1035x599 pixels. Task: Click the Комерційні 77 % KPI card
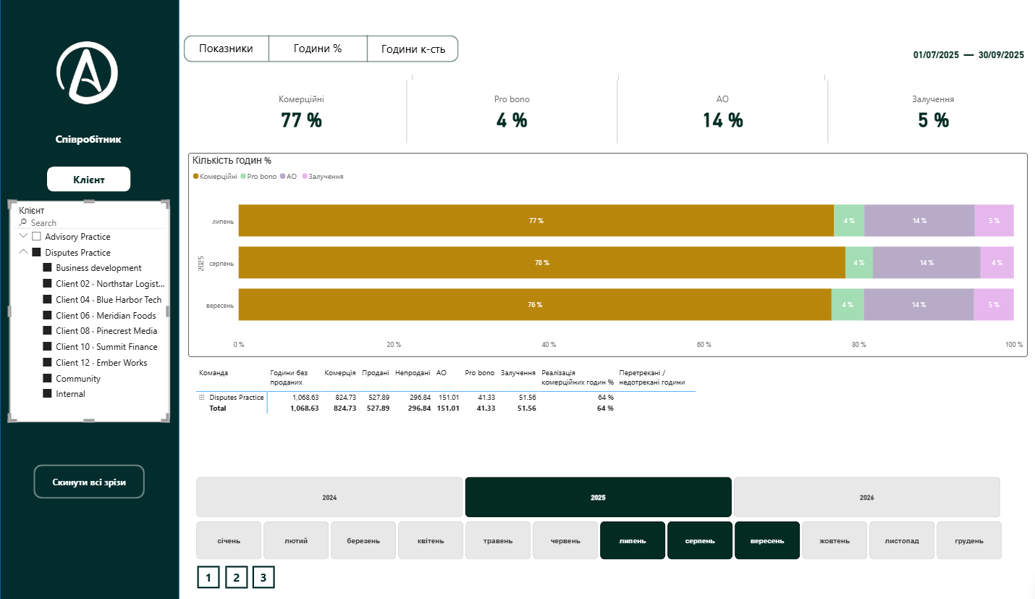click(x=301, y=112)
